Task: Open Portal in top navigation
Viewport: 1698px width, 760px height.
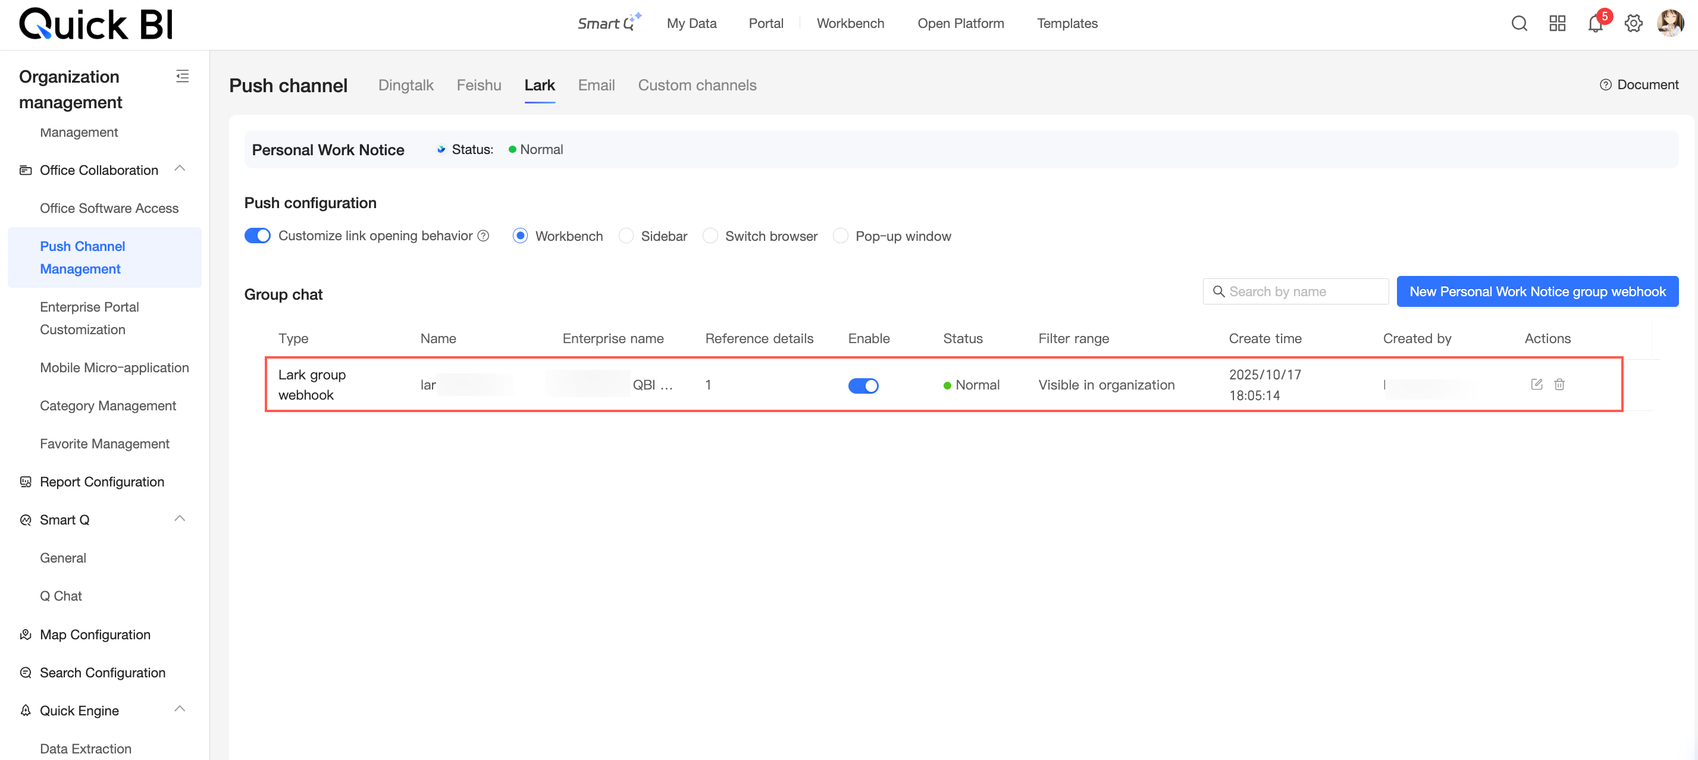Action: click(766, 24)
